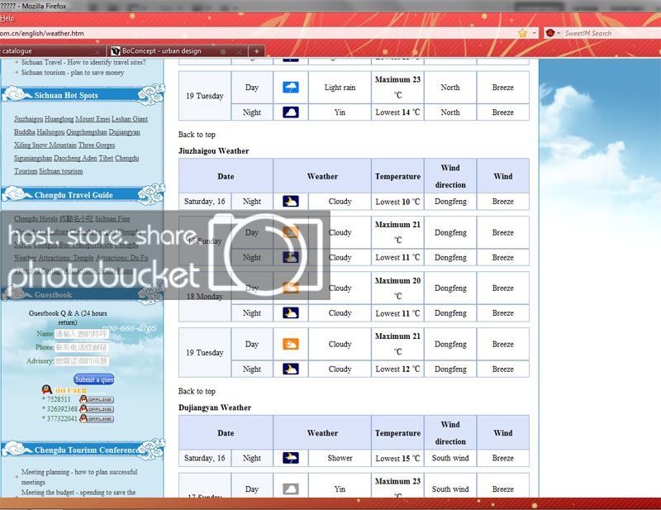
Task: Open the Hailuogou link
Action: tap(50, 132)
